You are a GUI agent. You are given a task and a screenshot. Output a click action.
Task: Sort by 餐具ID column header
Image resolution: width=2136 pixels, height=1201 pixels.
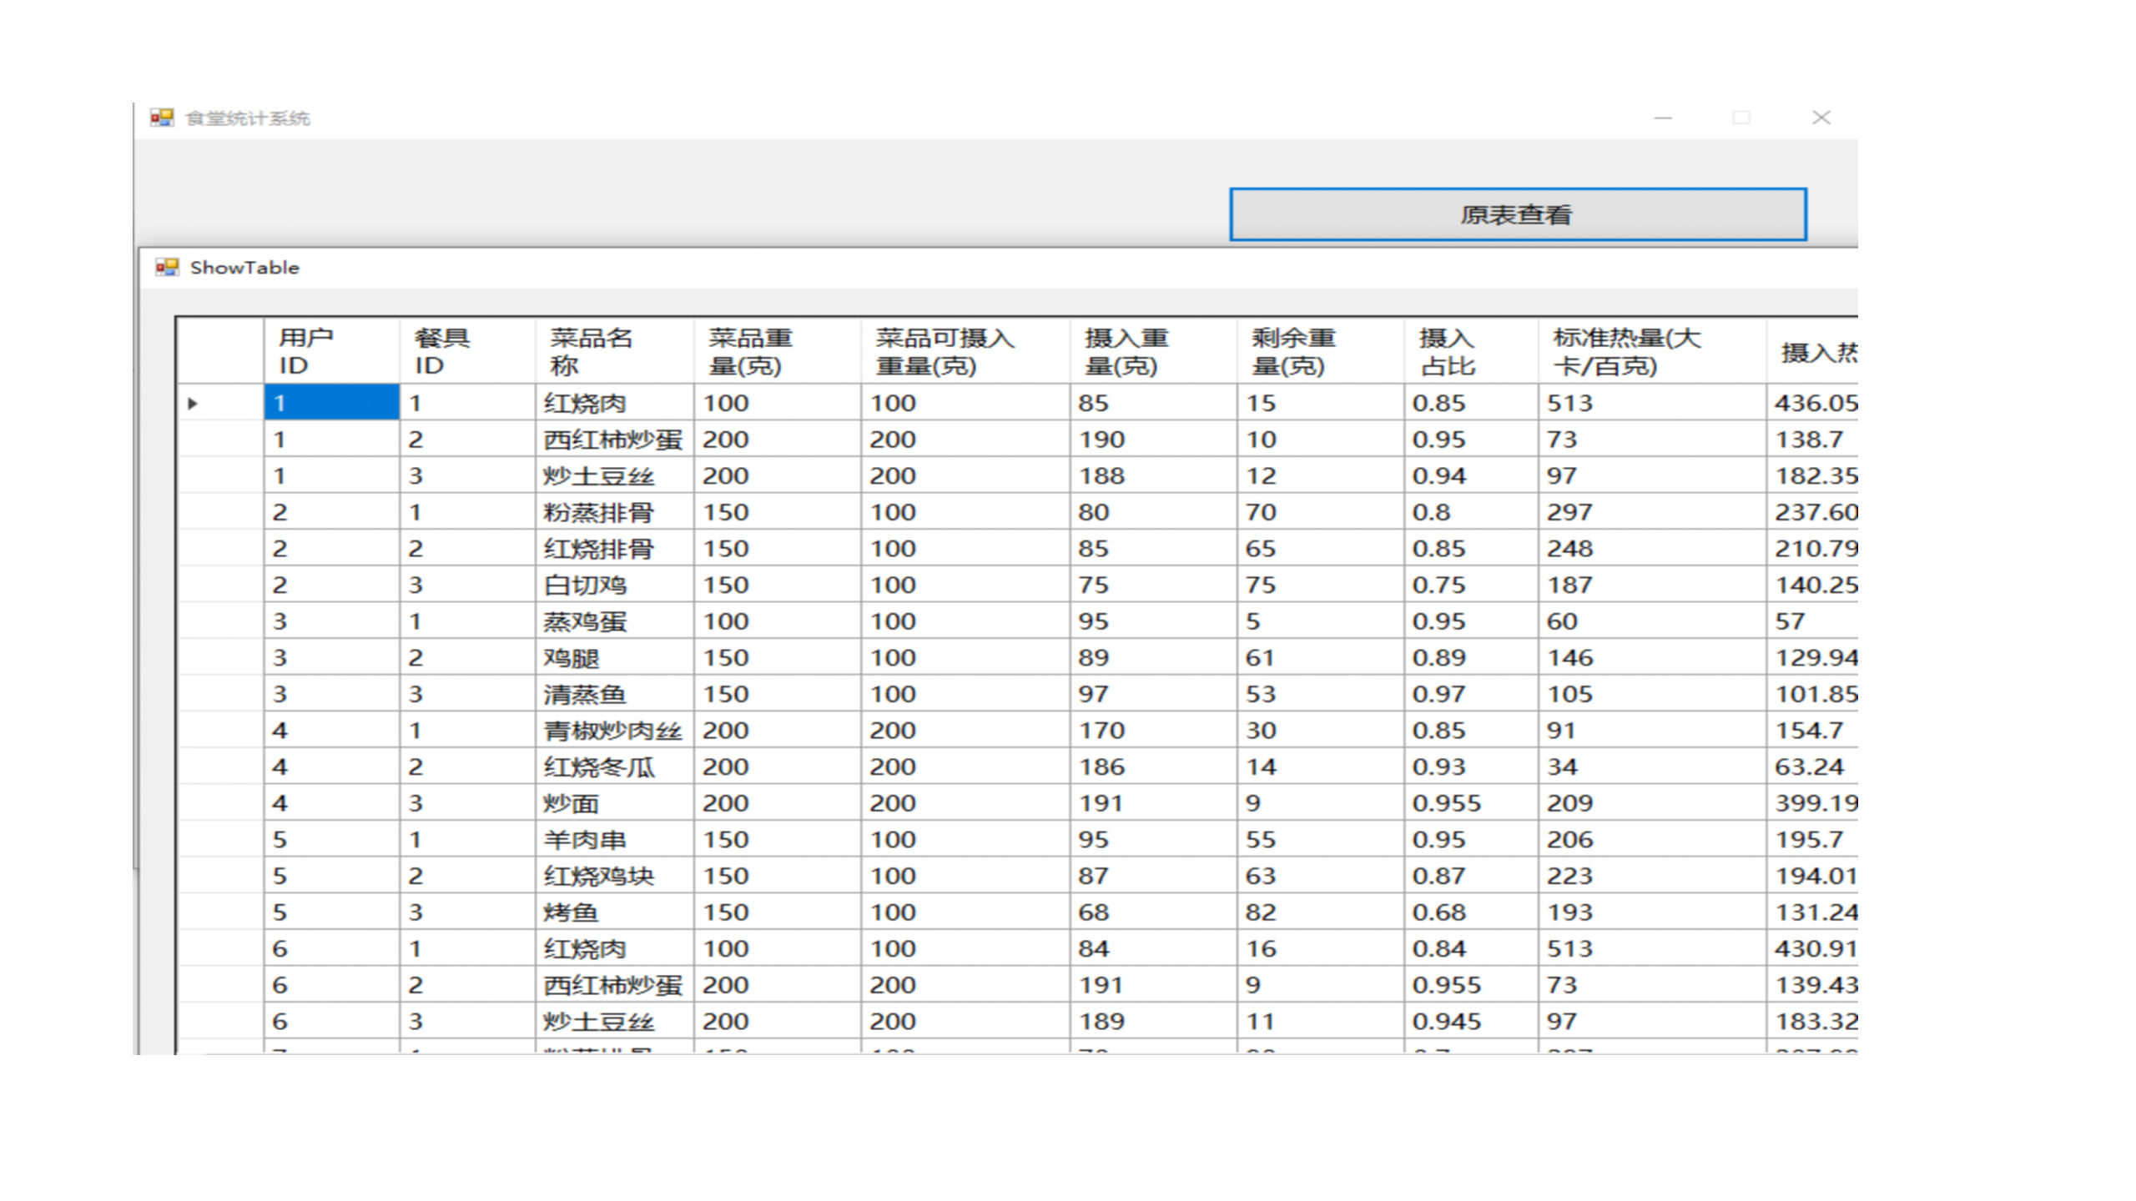tap(466, 351)
